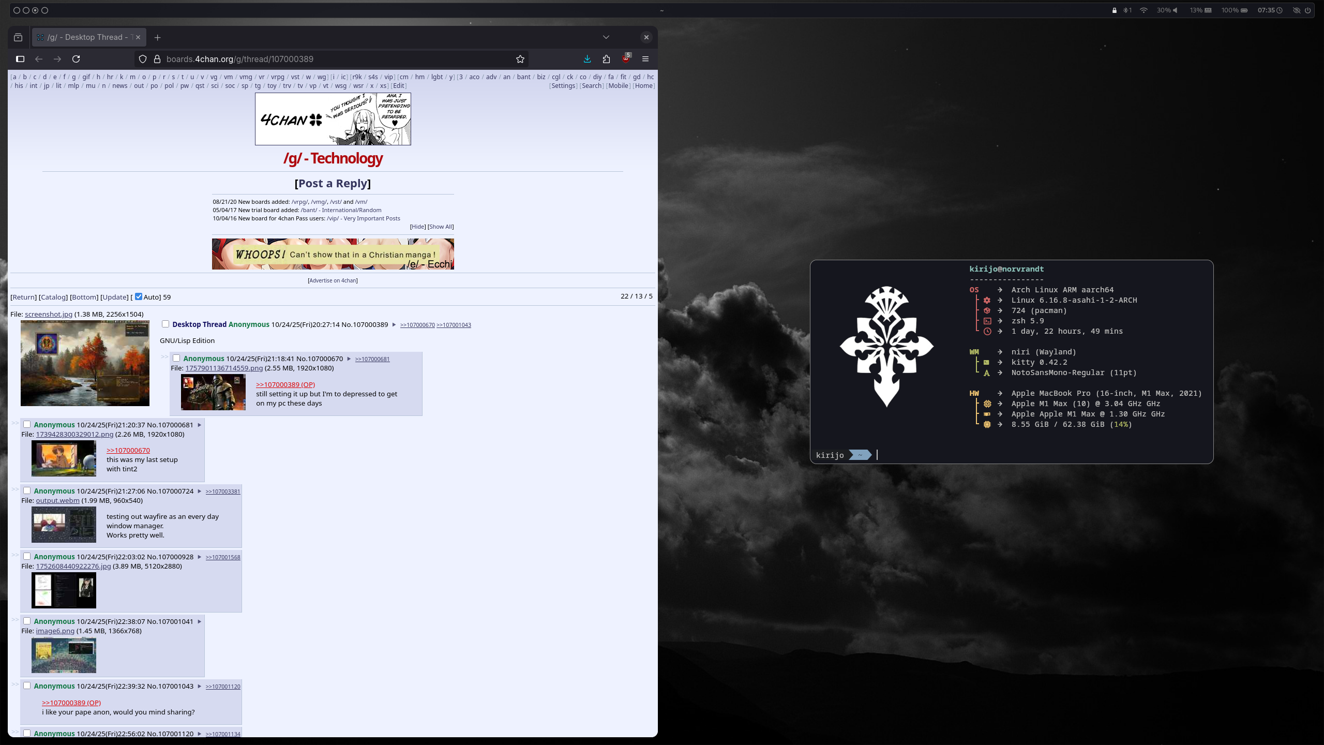Bookmark this page with the star icon
Image resolution: width=1324 pixels, height=745 pixels.
pyautogui.click(x=520, y=59)
